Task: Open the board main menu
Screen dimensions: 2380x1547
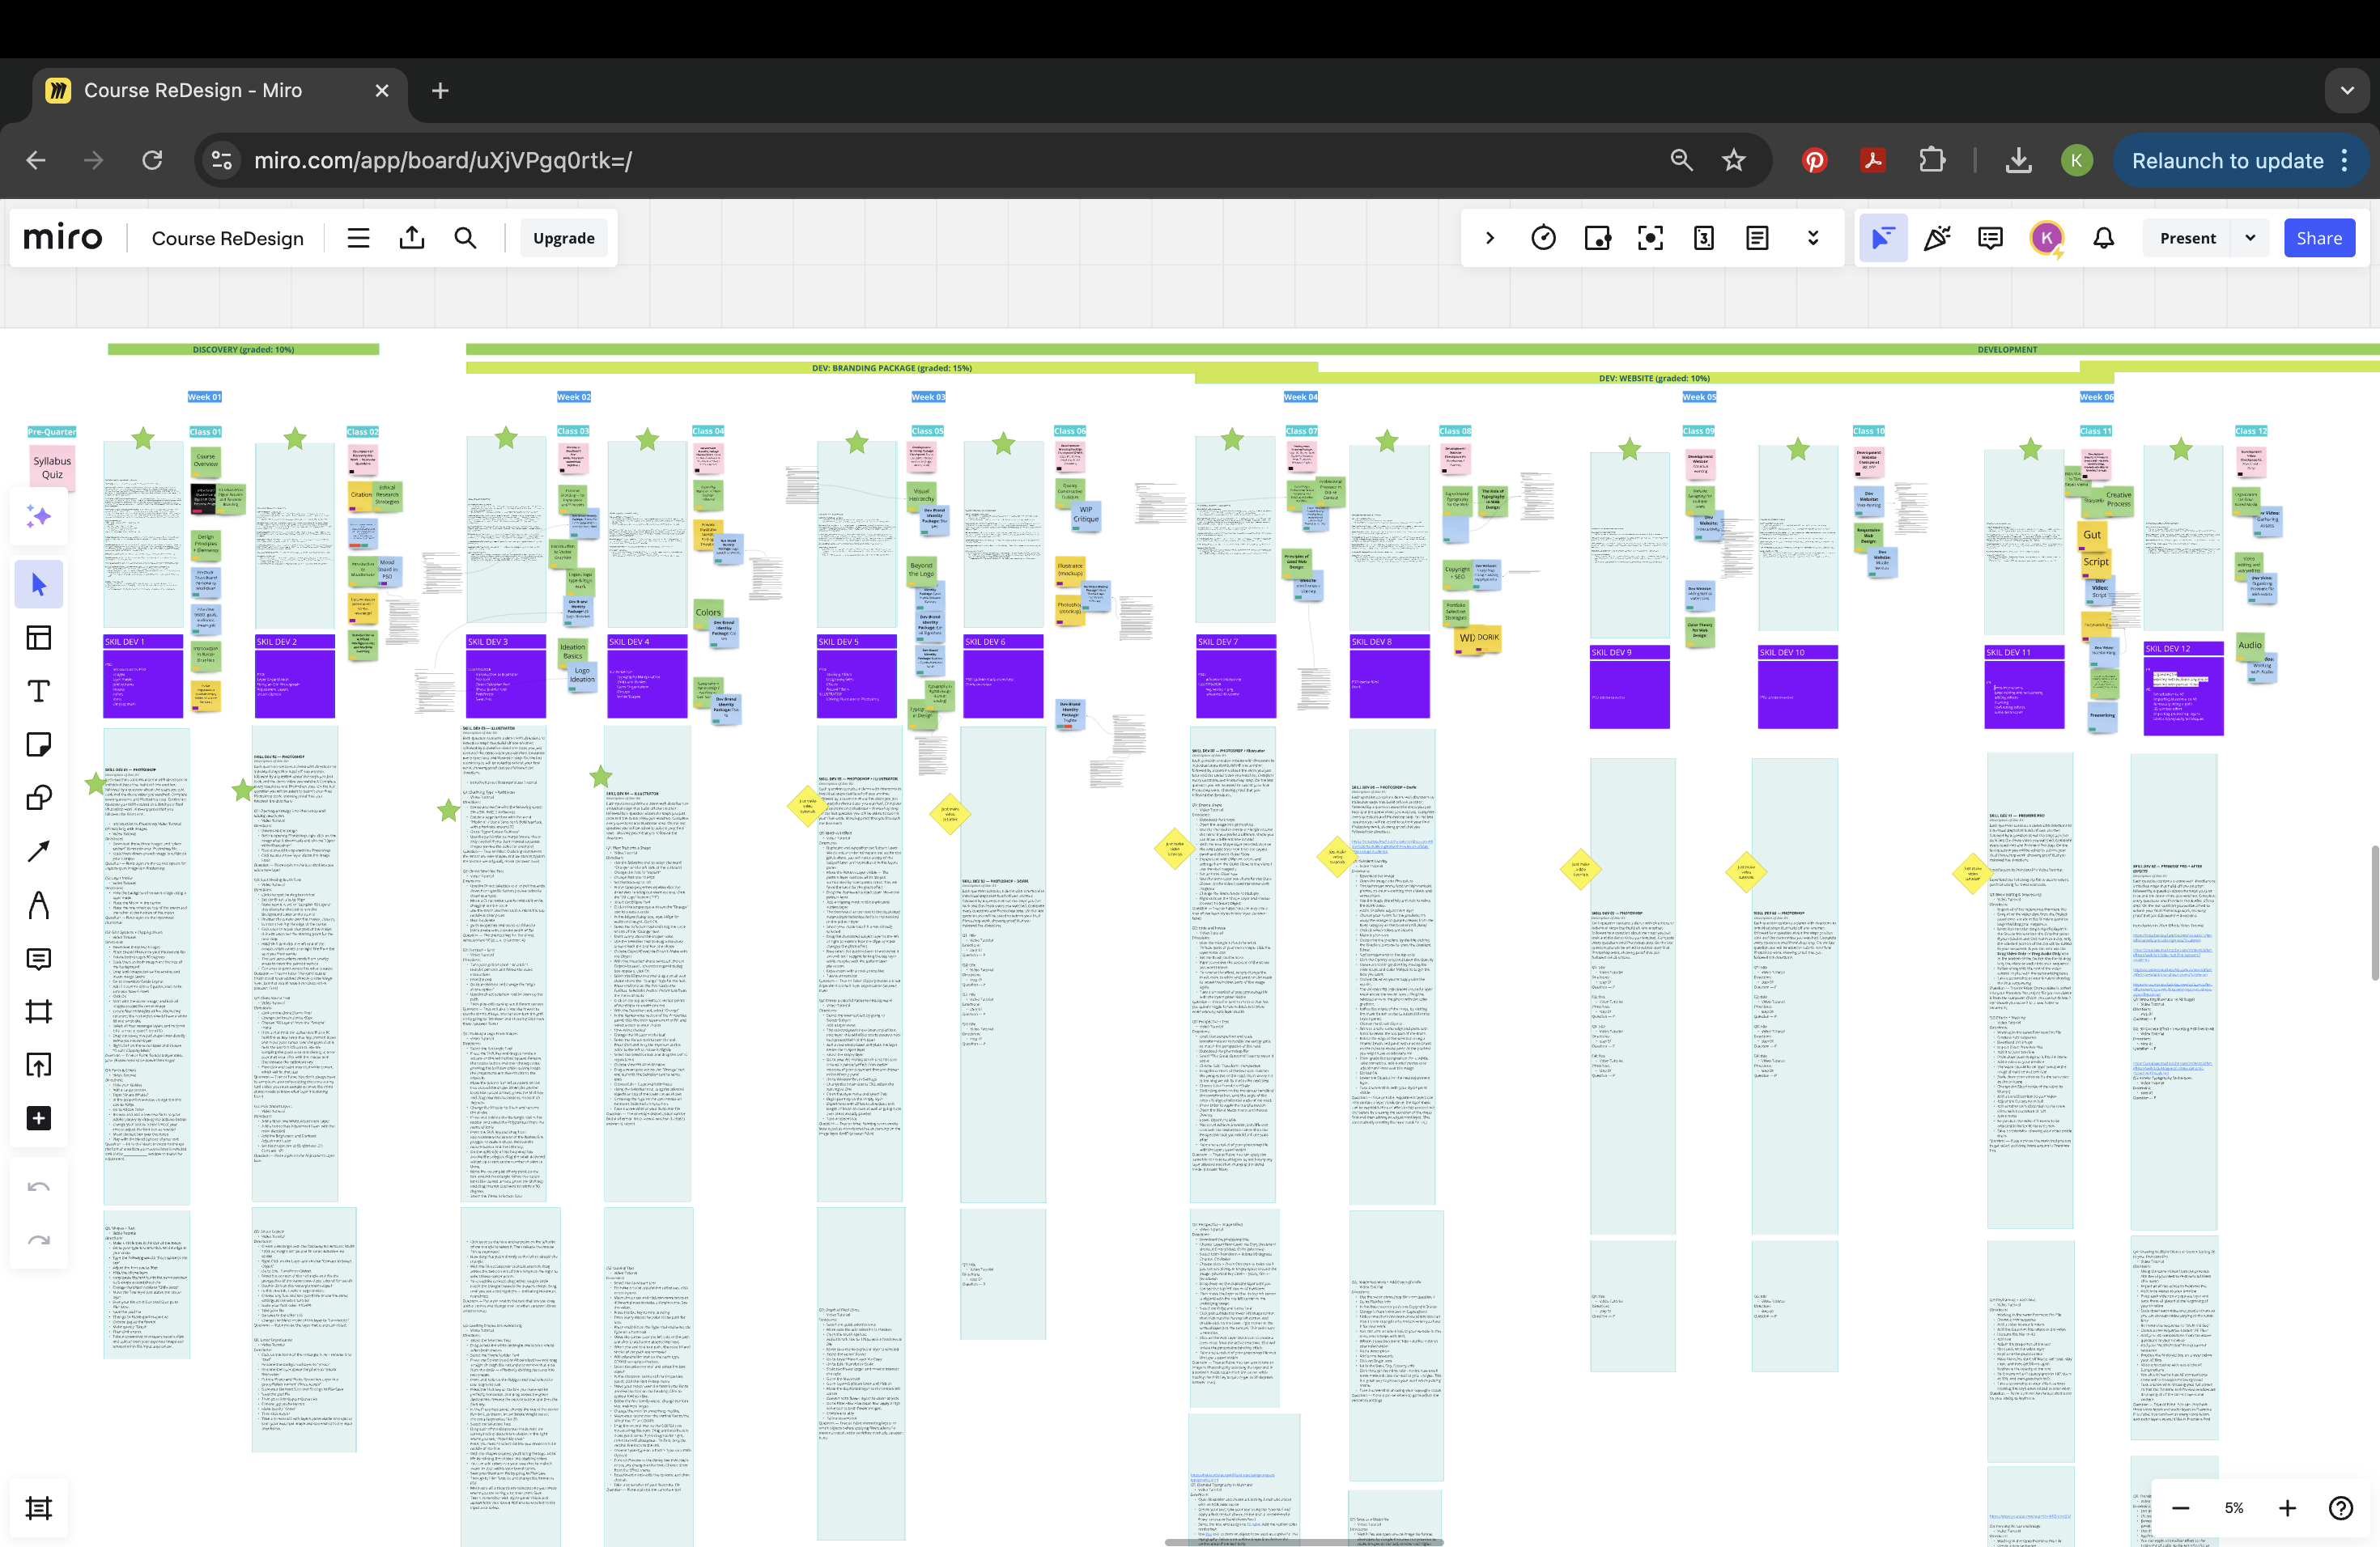Action: [x=358, y=238]
